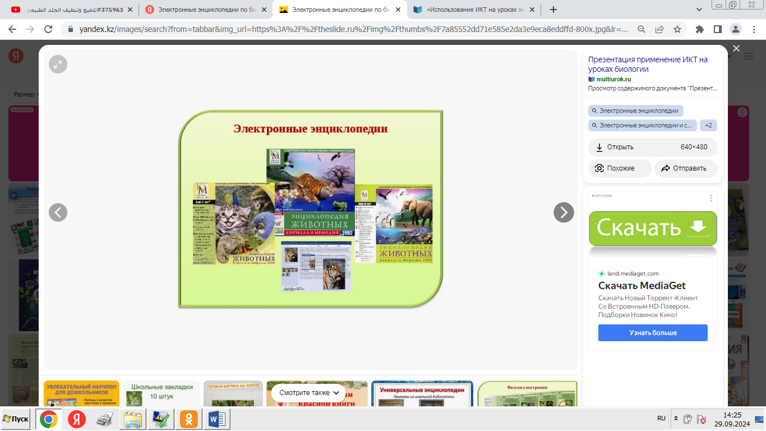Click the Отправить share button
The height and width of the screenshot is (431, 766).
pyautogui.click(x=686, y=168)
